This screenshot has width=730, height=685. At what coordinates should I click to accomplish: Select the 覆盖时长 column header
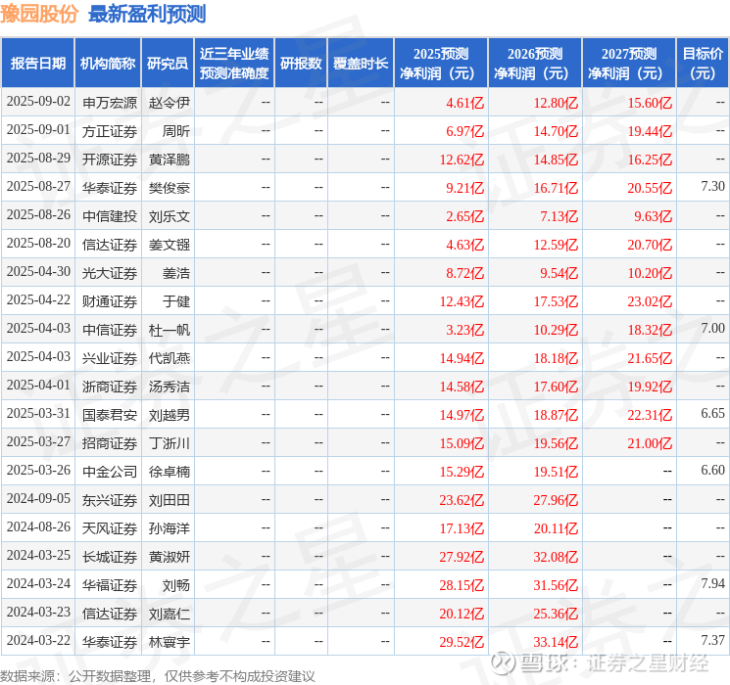click(361, 64)
